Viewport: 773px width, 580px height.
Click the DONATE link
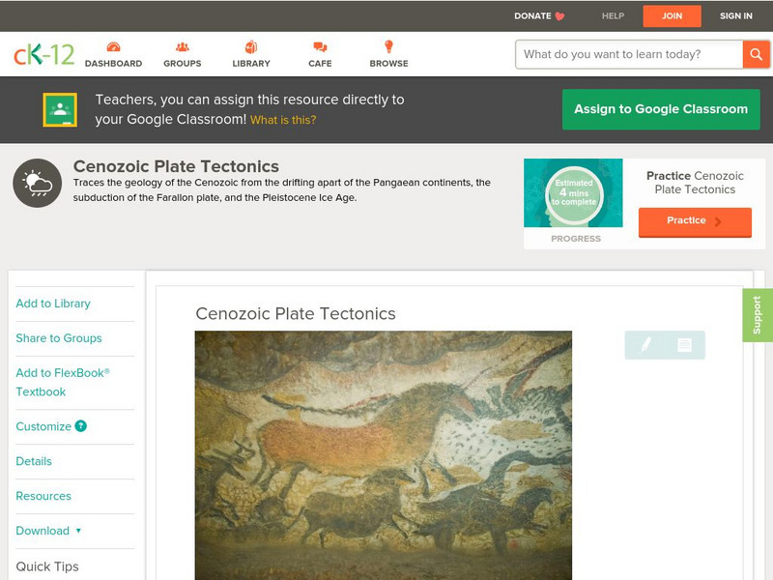pyautogui.click(x=532, y=15)
